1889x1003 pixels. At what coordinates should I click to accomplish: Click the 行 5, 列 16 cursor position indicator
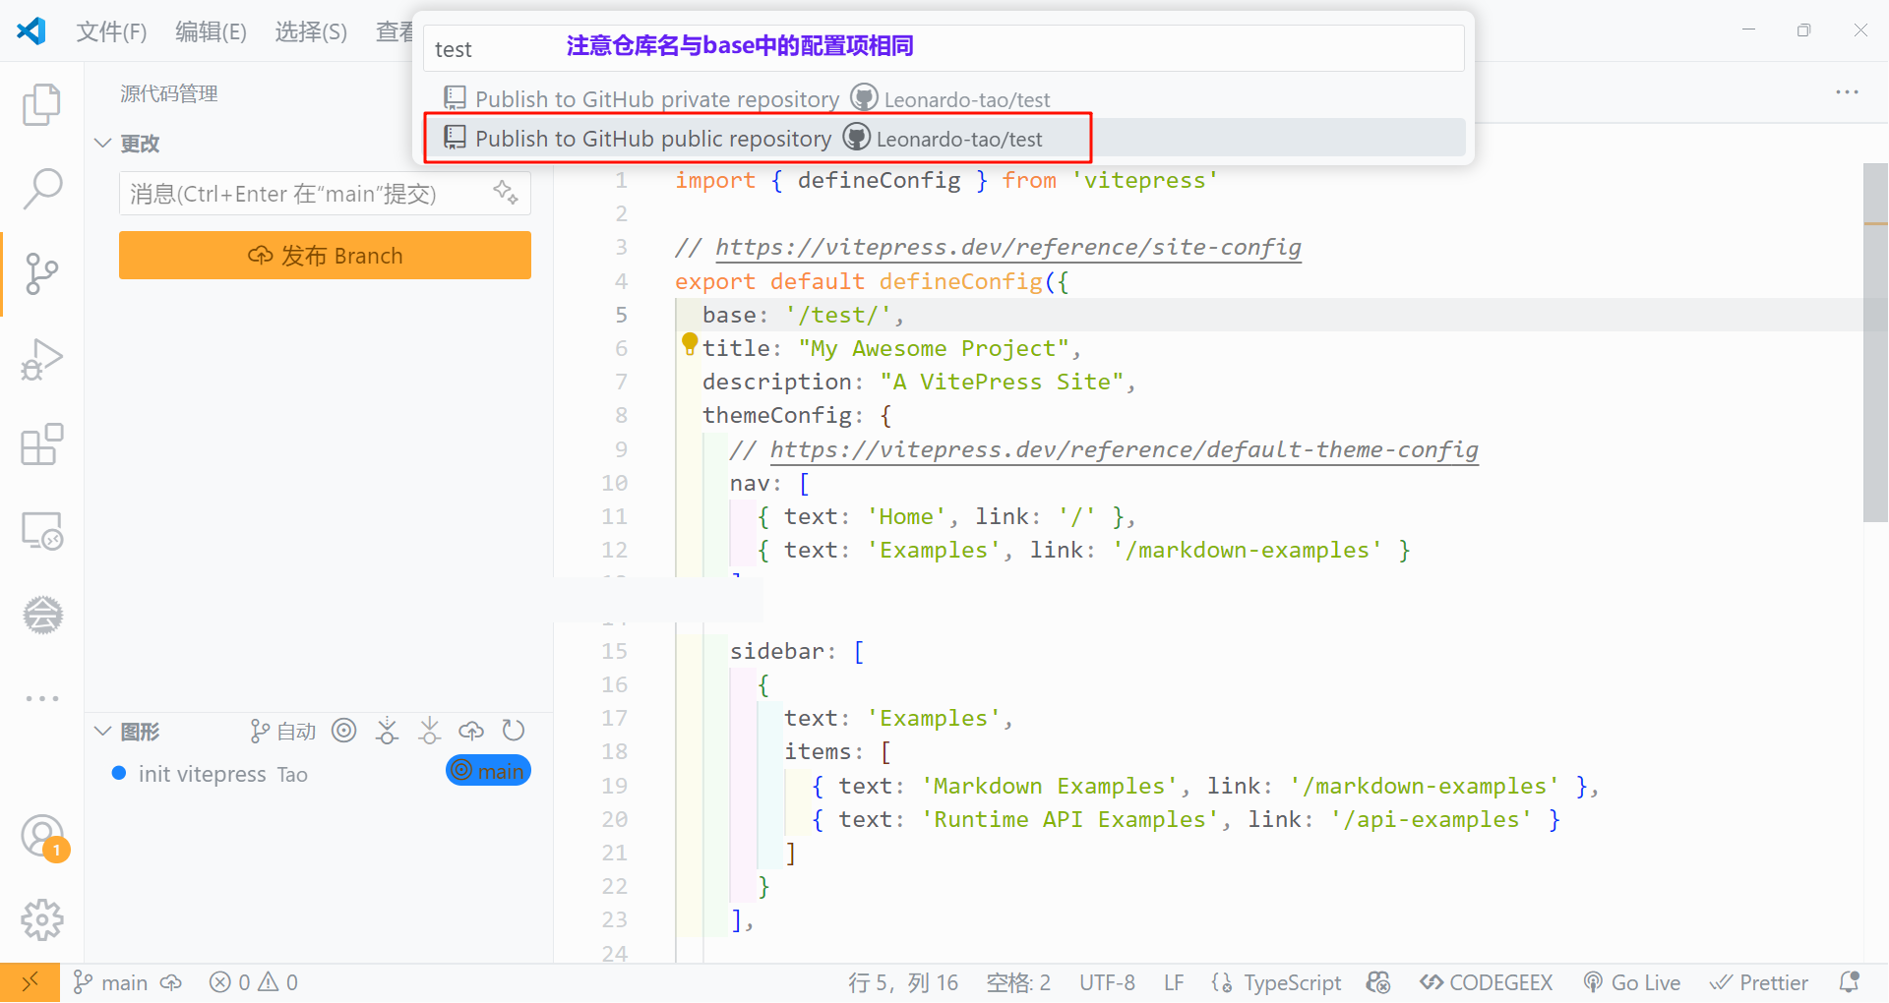point(903,982)
